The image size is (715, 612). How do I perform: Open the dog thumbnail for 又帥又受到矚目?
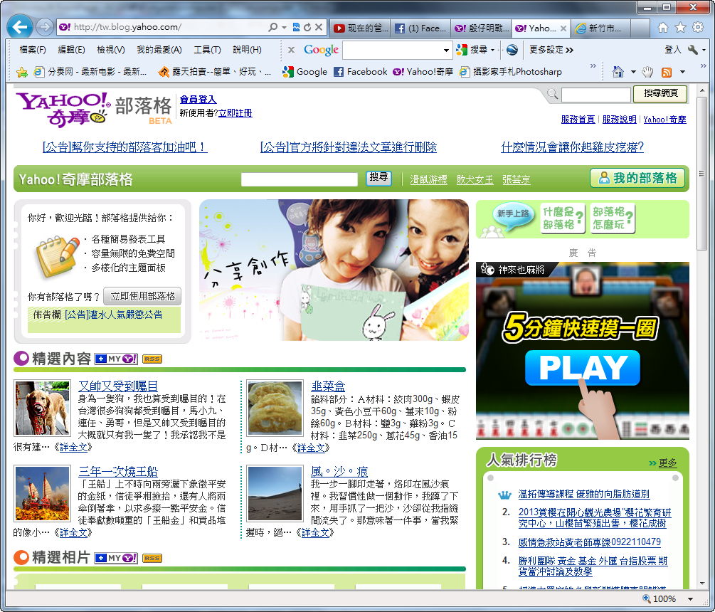(x=43, y=408)
